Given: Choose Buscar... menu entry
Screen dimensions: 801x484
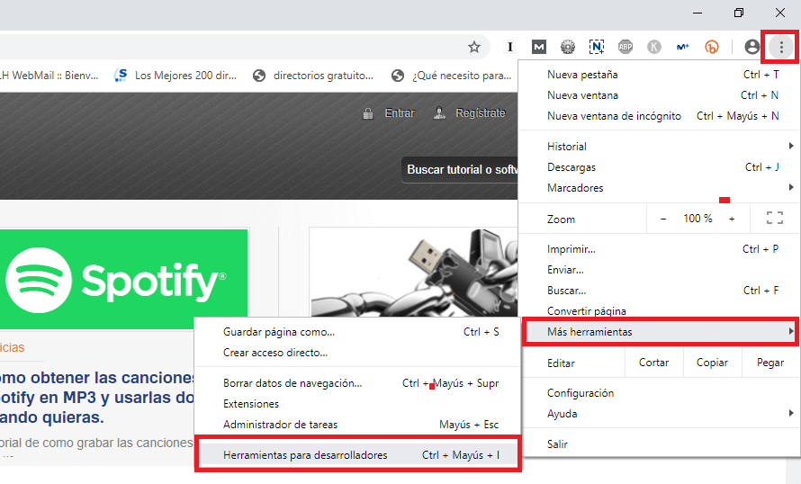Looking at the screenshot, I should coord(660,291).
